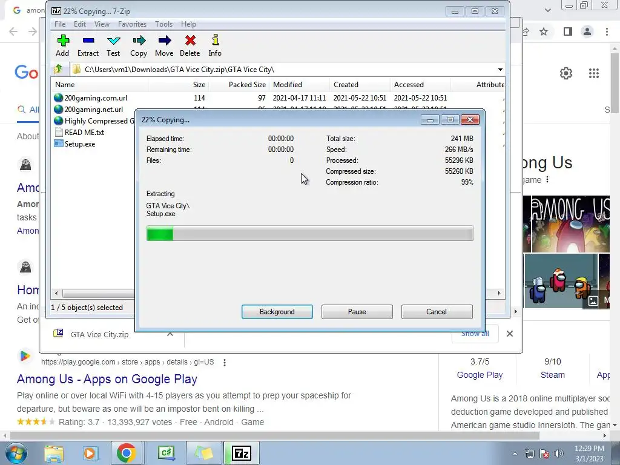Open the Tools menu
The image size is (620, 465).
click(x=163, y=24)
